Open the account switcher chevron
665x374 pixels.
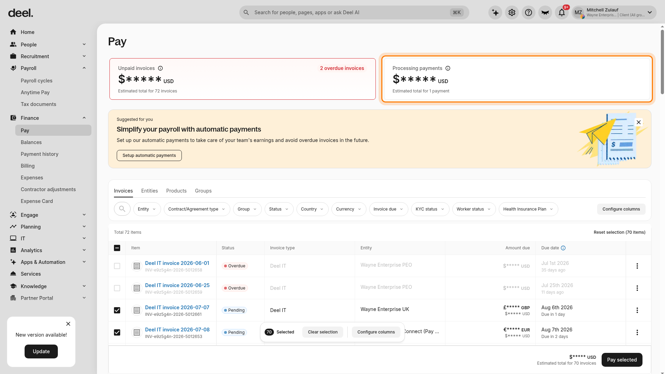tap(650, 12)
